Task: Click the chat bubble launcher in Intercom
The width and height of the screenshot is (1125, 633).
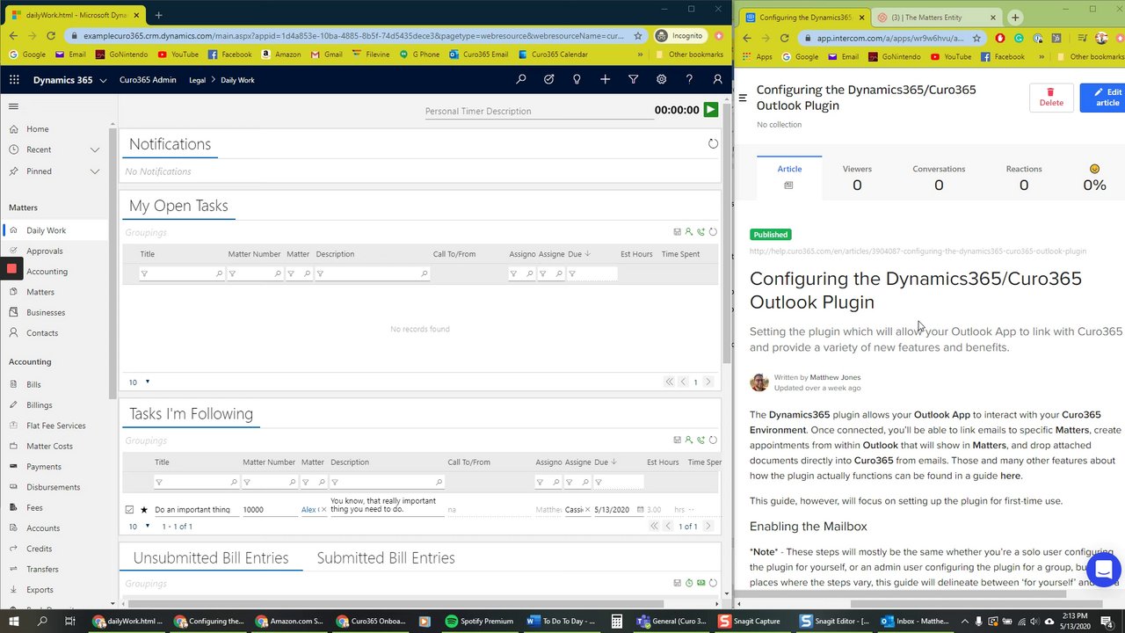Action: coord(1103,568)
